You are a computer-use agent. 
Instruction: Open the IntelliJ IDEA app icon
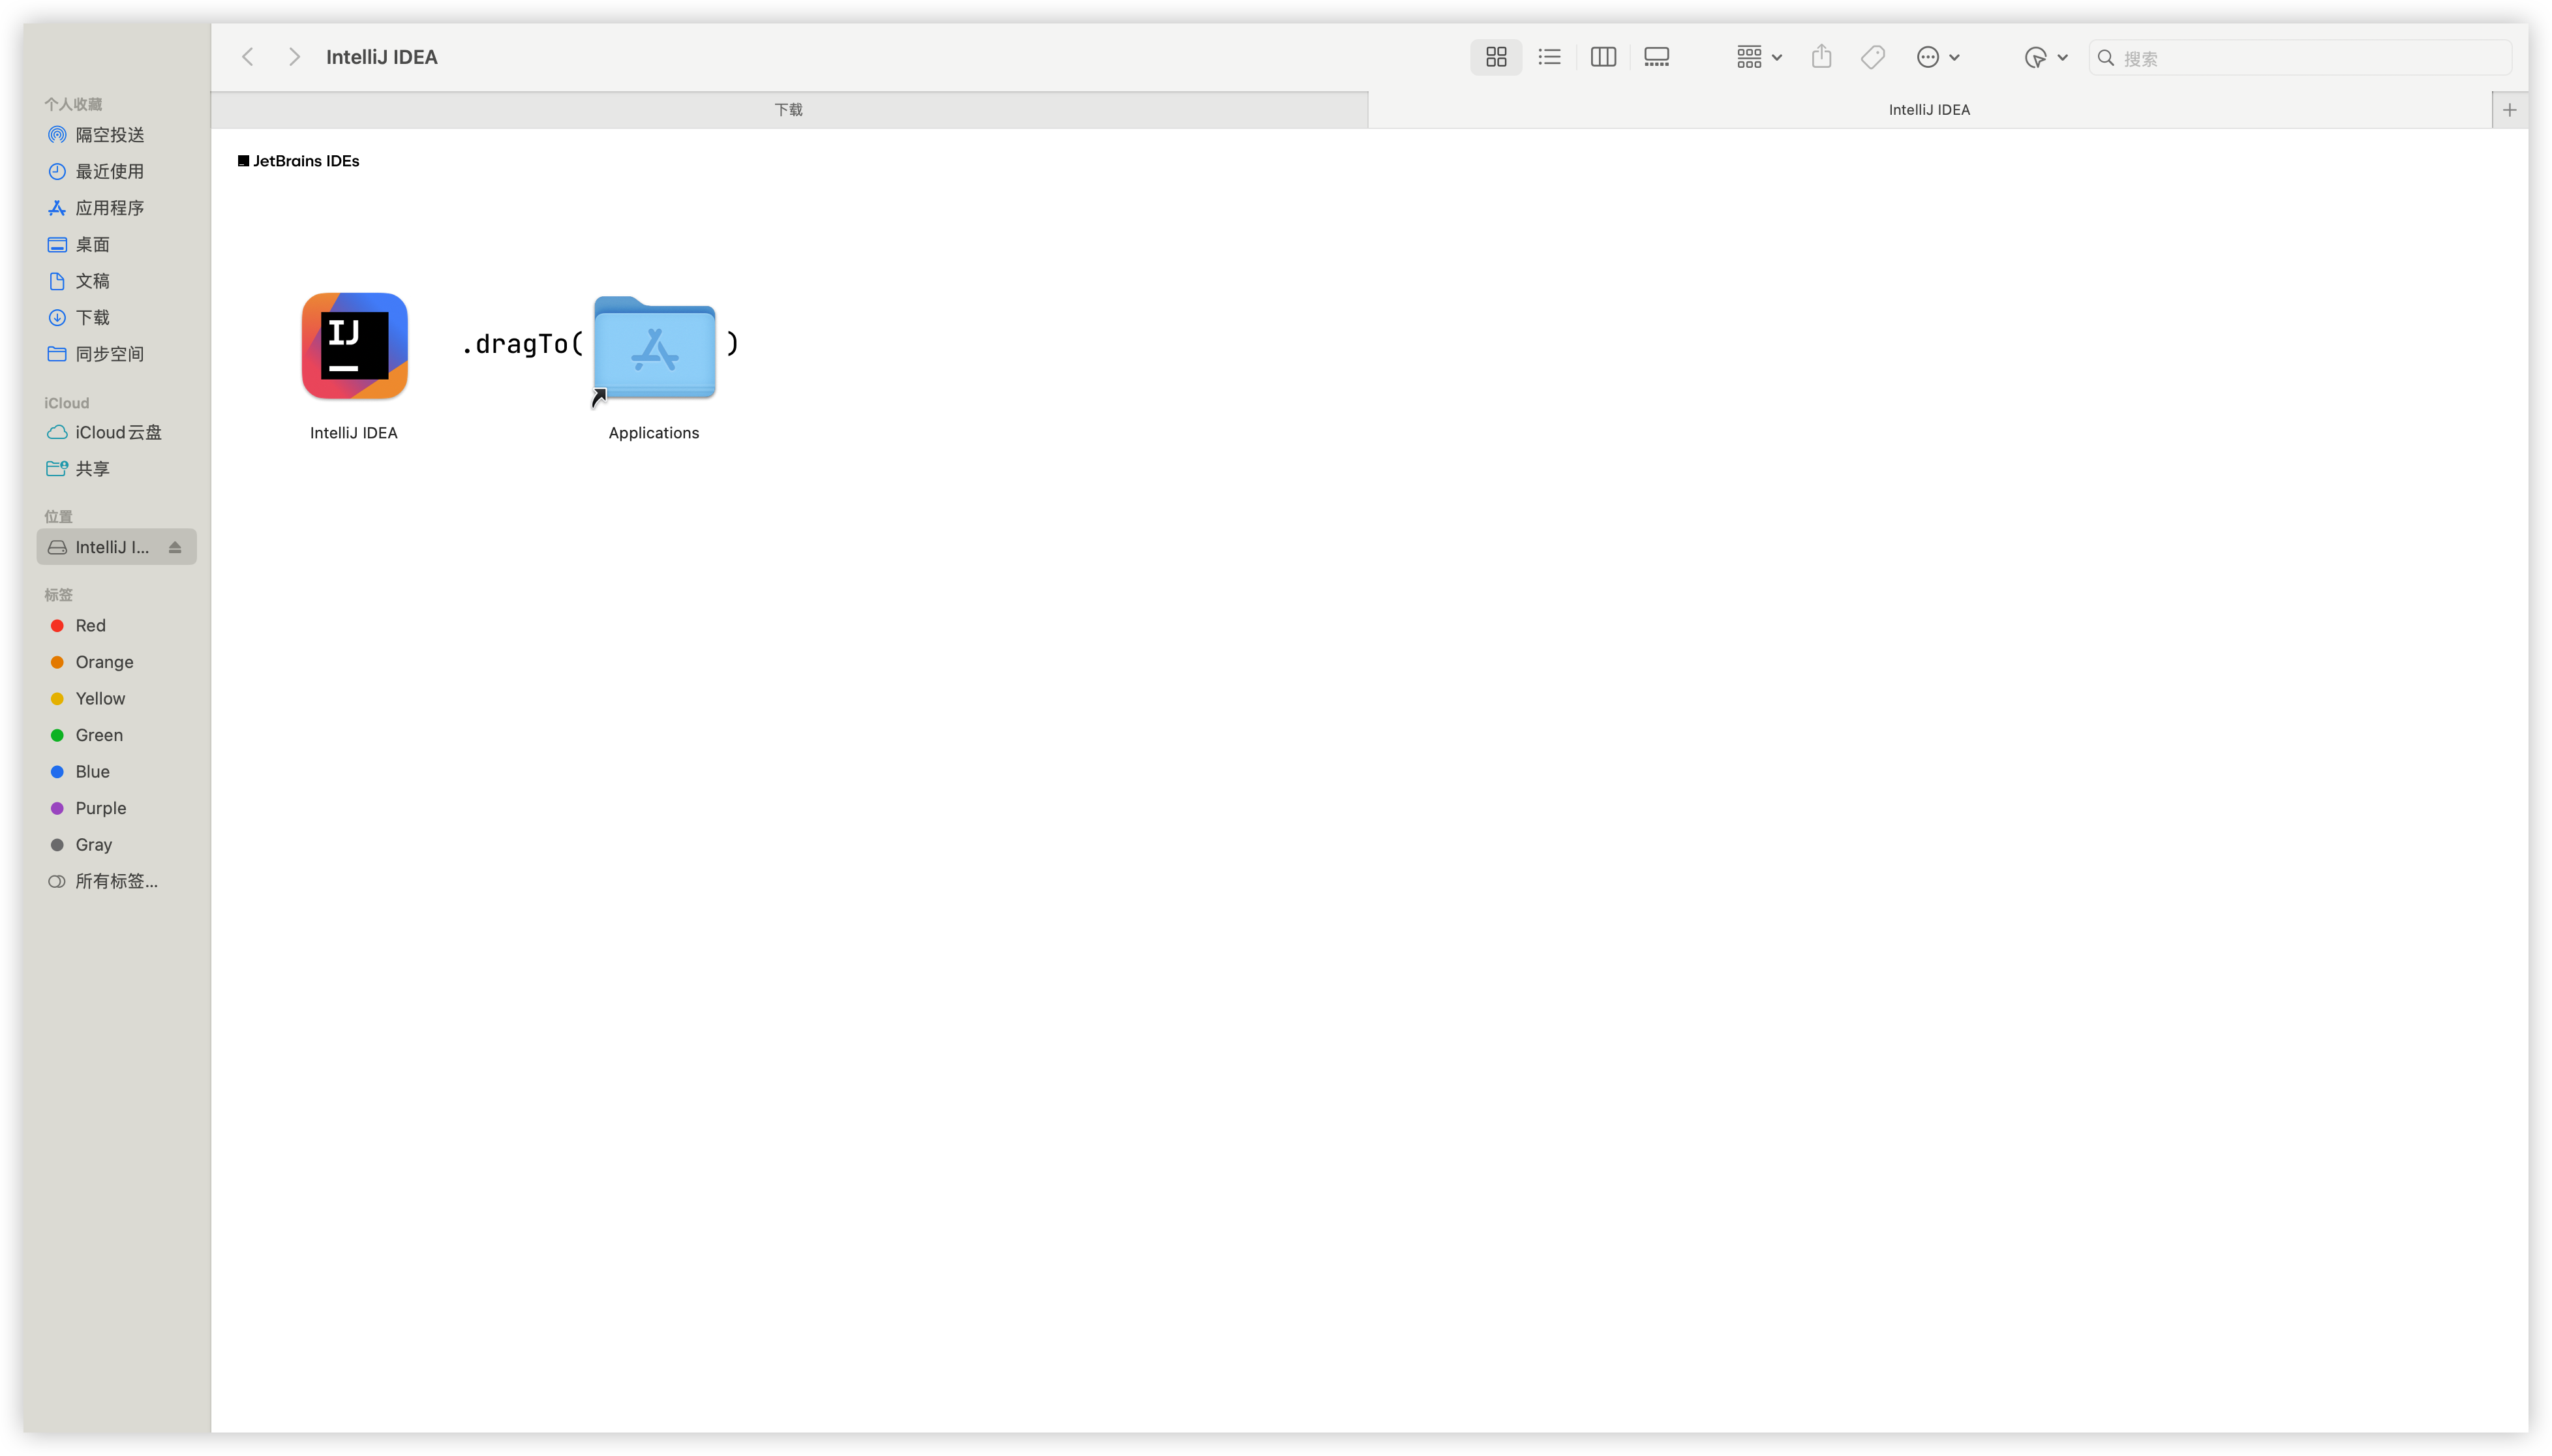click(x=354, y=346)
